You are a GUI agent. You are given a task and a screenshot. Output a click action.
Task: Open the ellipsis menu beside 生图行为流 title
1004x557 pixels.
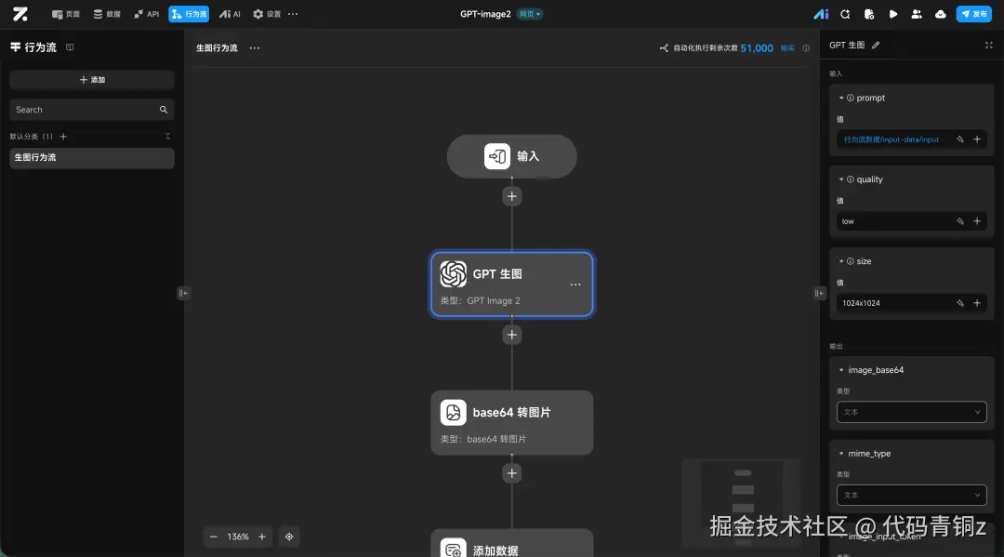coord(254,48)
